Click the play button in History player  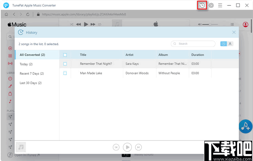tap(127, 147)
